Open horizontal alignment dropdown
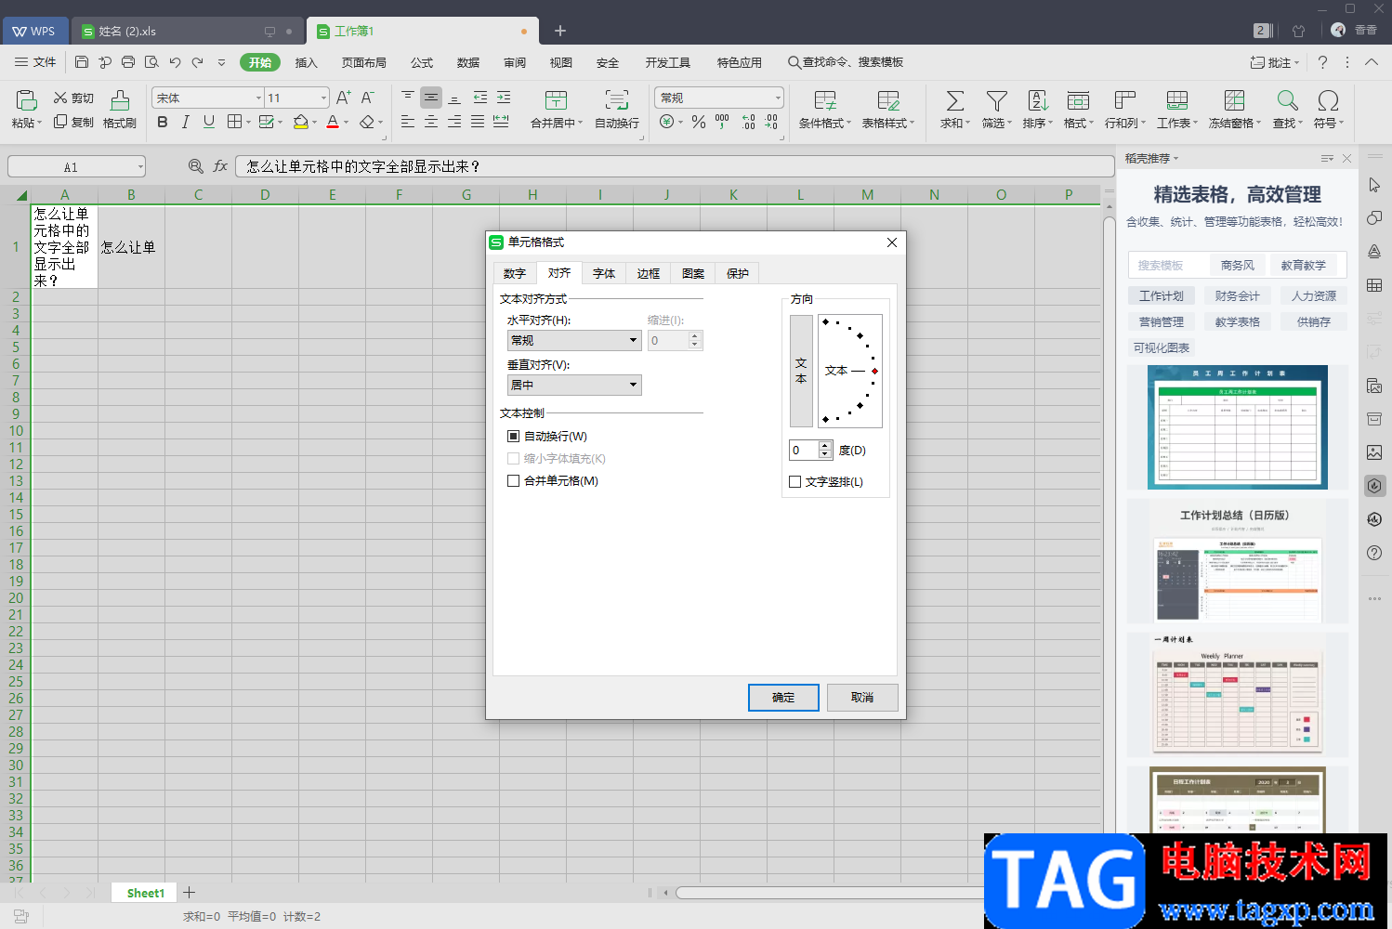1392x929 pixels. tap(574, 340)
